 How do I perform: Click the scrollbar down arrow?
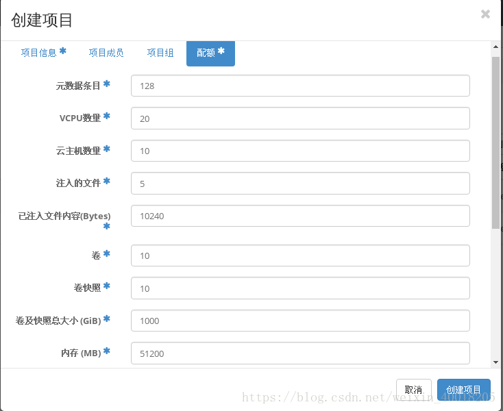tap(495, 362)
